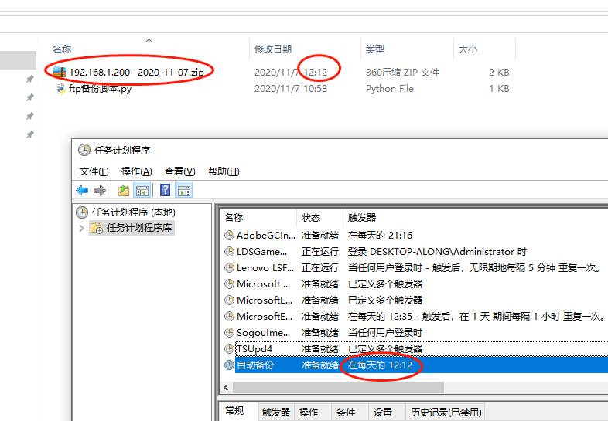The height and width of the screenshot is (421, 608).
Task: Select the AdobeGCIn... task row
Action: (266, 236)
